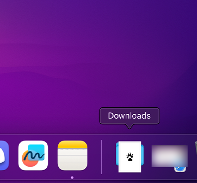This screenshot has height=183, width=197.
Task: Open the Freeform app in the Dock
Action: pyautogui.click(x=33, y=155)
